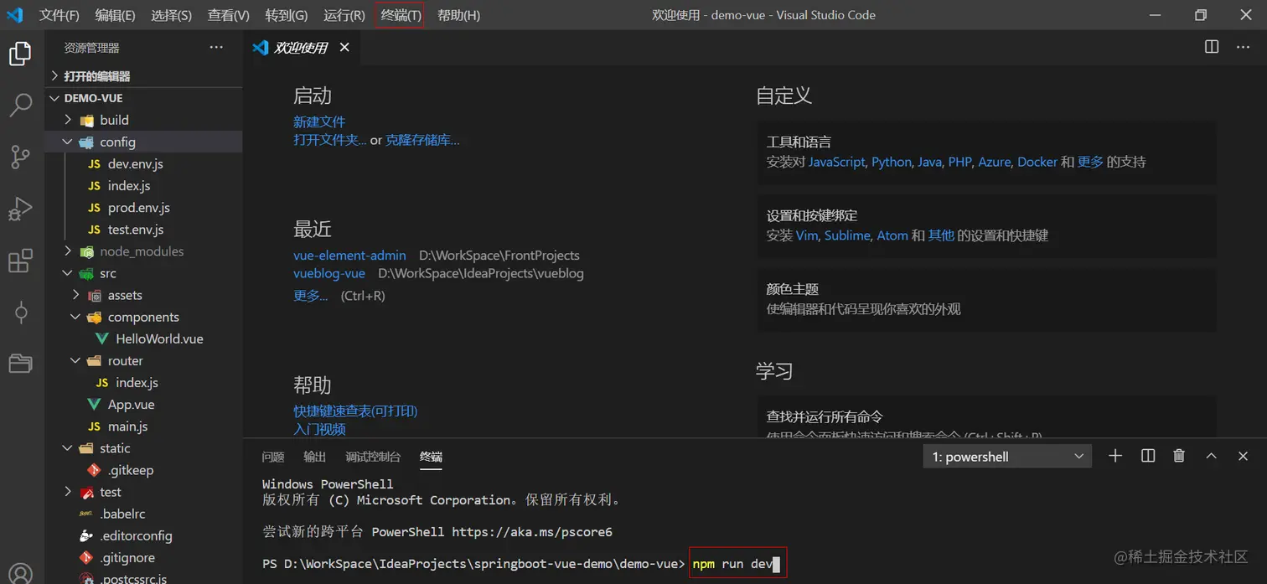
Task: Open the vue-element-admin recent project link
Action: pyautogui.click(x=349, y=256)
